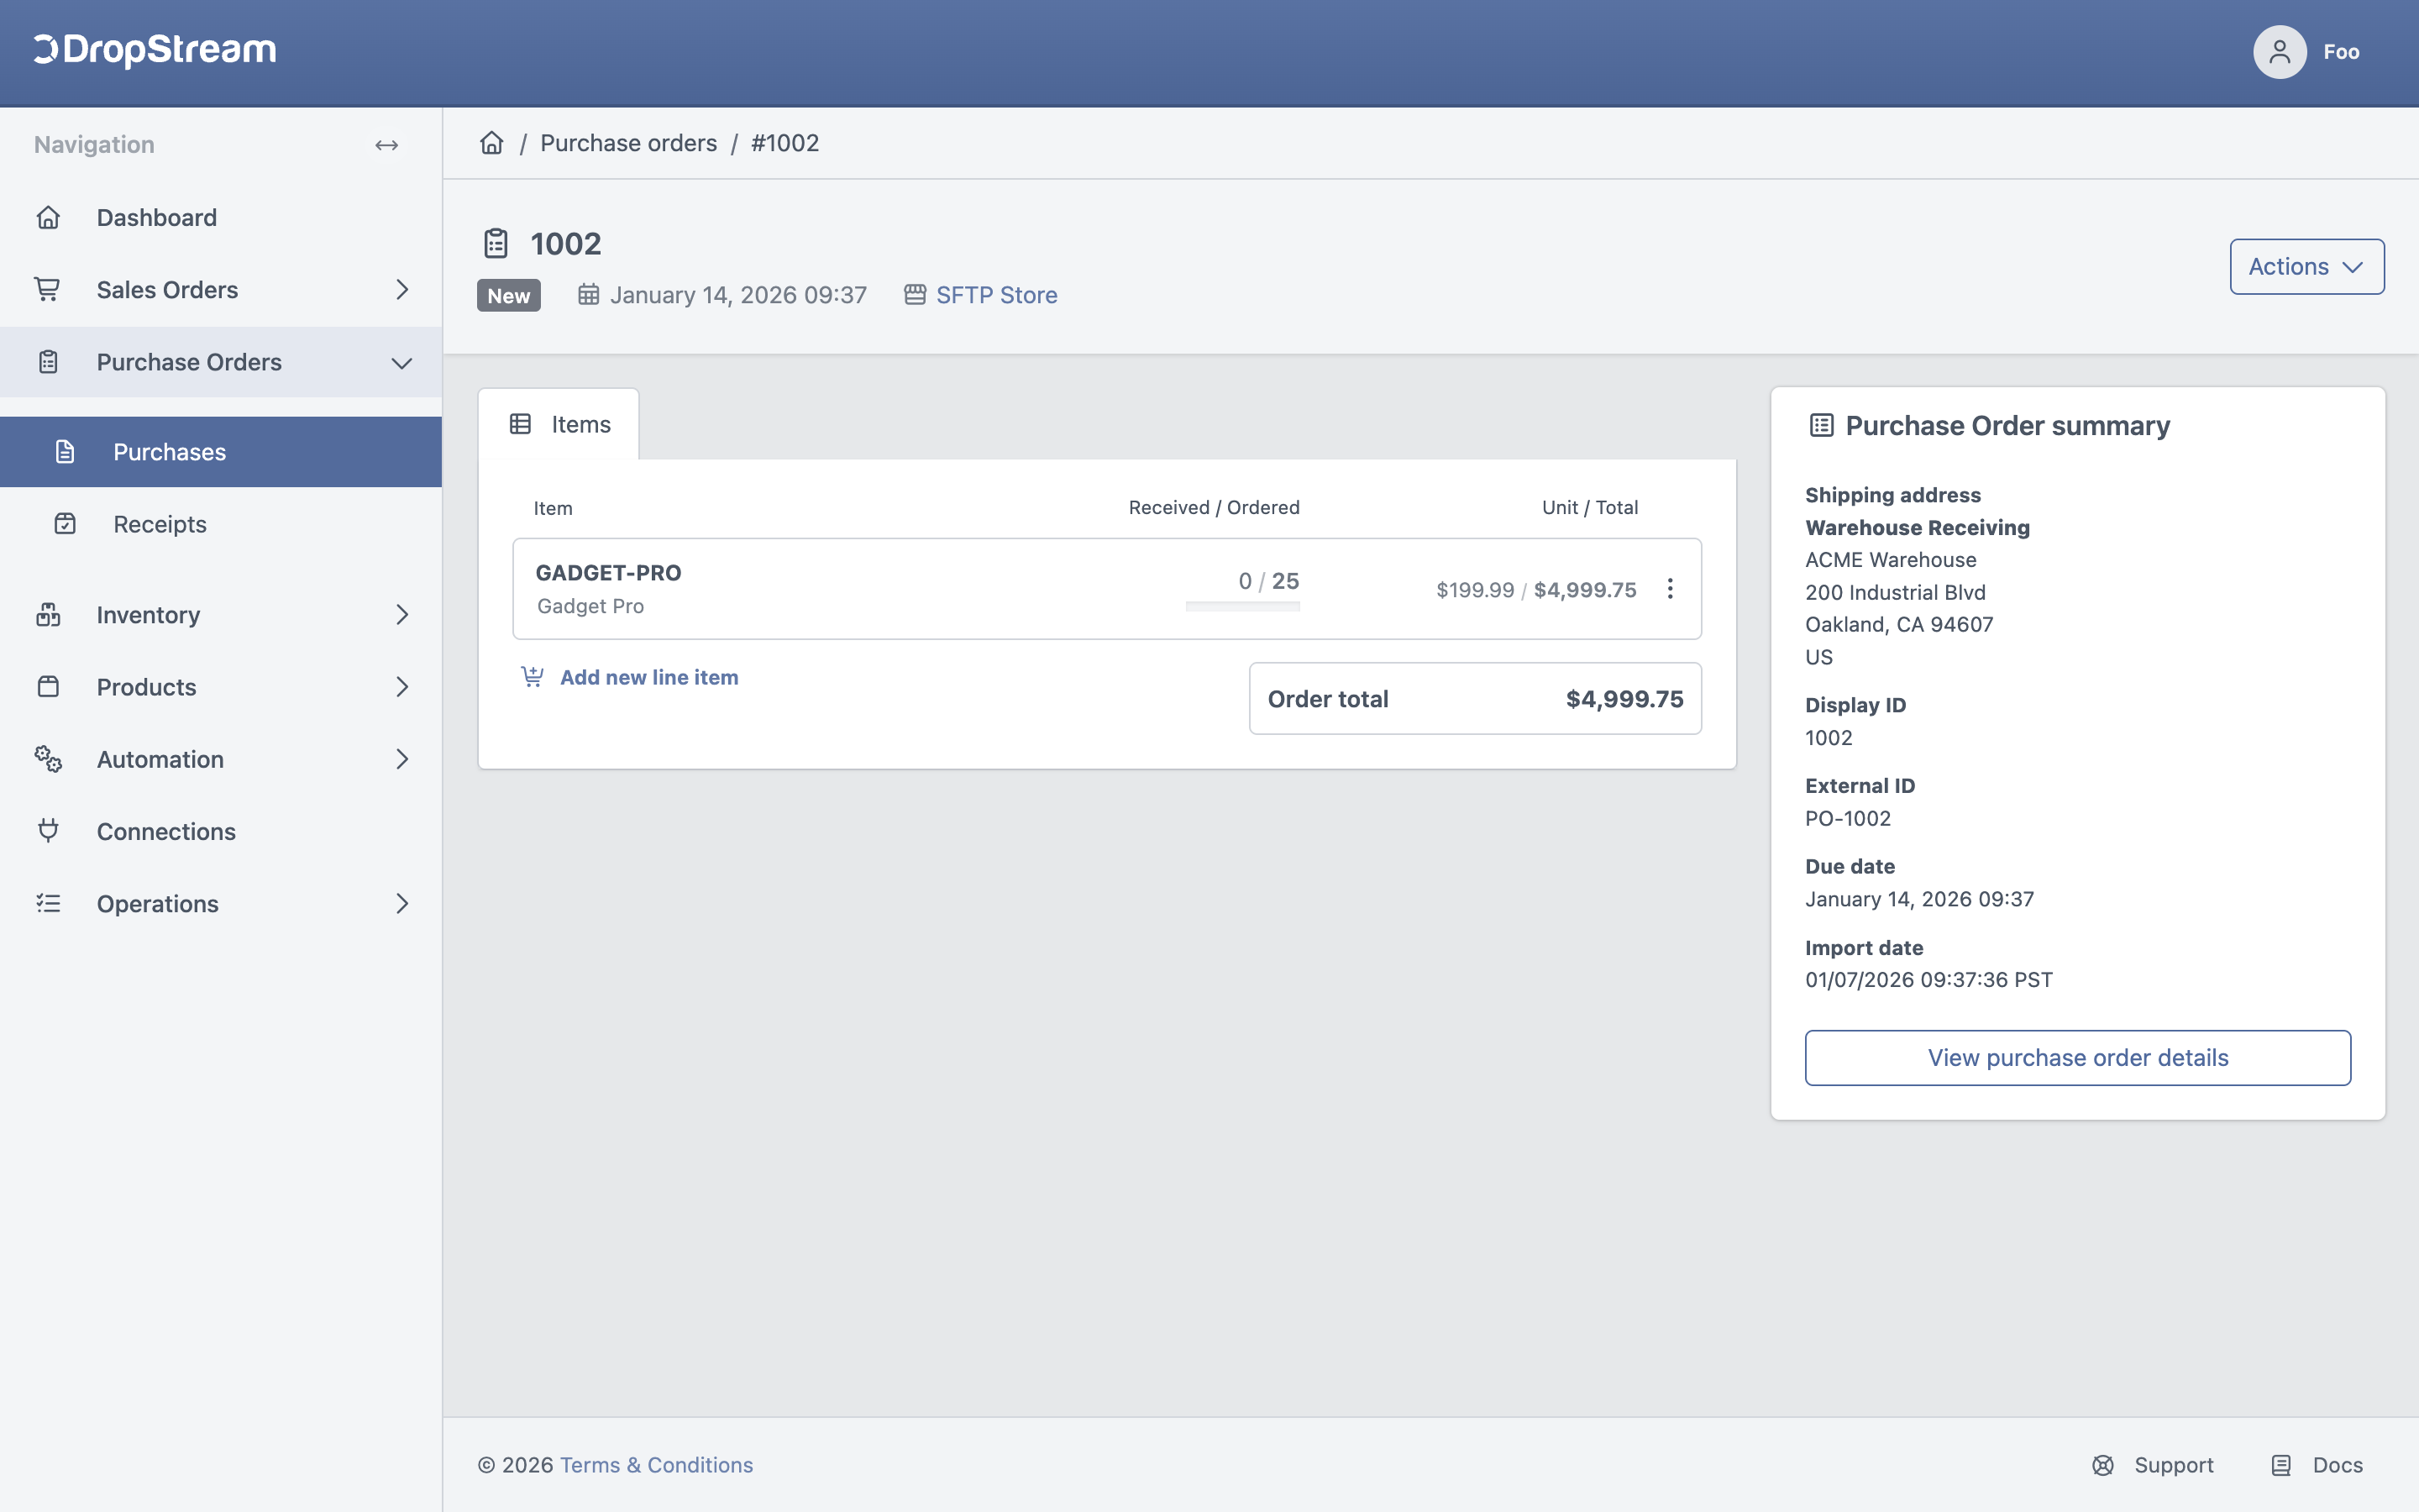
Task: Collapse navigation with the double-arrow icon
Action: click(x=387, y=145)
